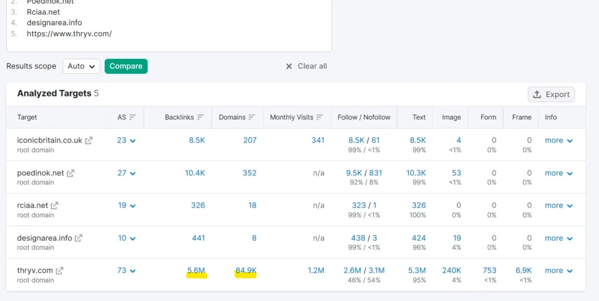Open 326 backlinks for rciaa.net
The width and height of the screenshot is (599, 301).
coord(198,206)
